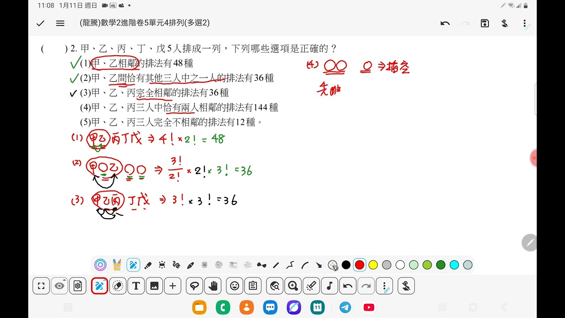Activate the laser pointer tool
The width and height of the screenshot is (565, 318).
tap(311, 286)
